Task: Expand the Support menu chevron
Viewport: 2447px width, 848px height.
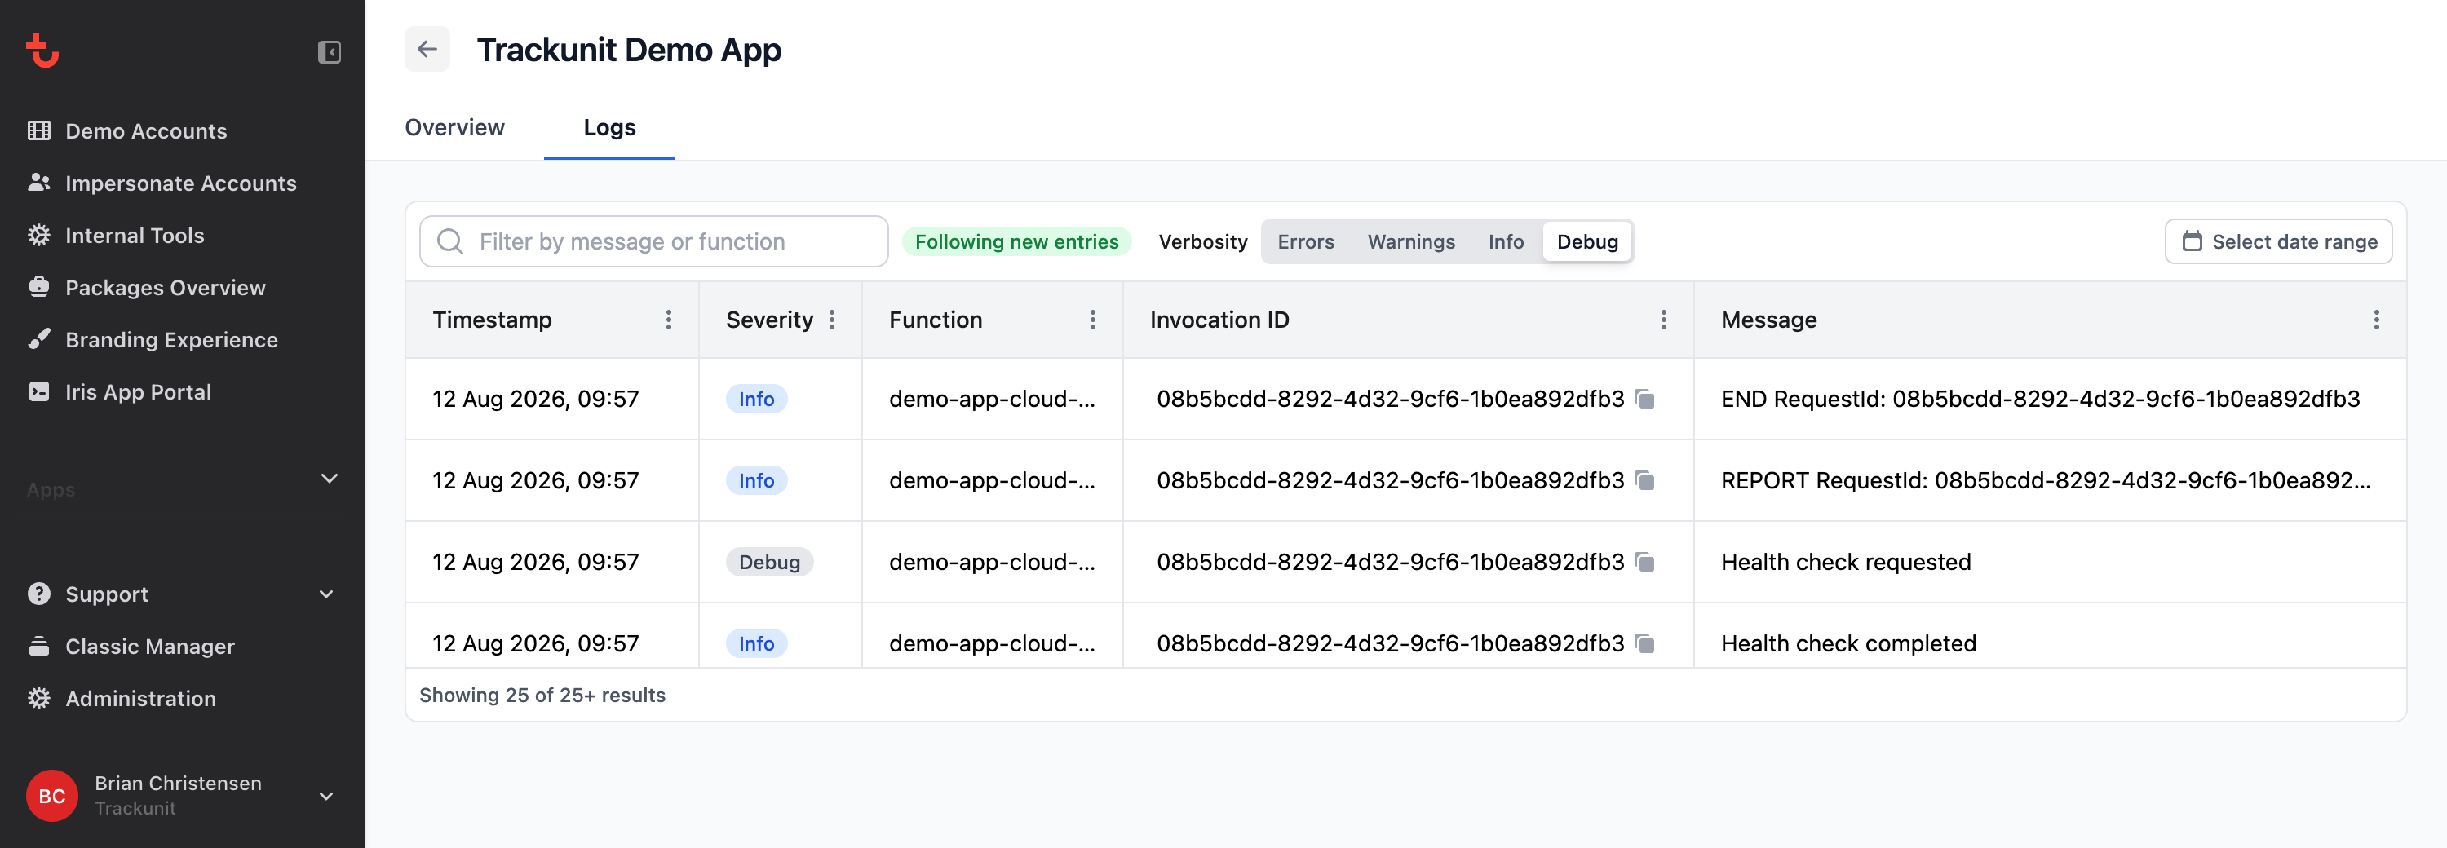Action: (x=327, y=594)
